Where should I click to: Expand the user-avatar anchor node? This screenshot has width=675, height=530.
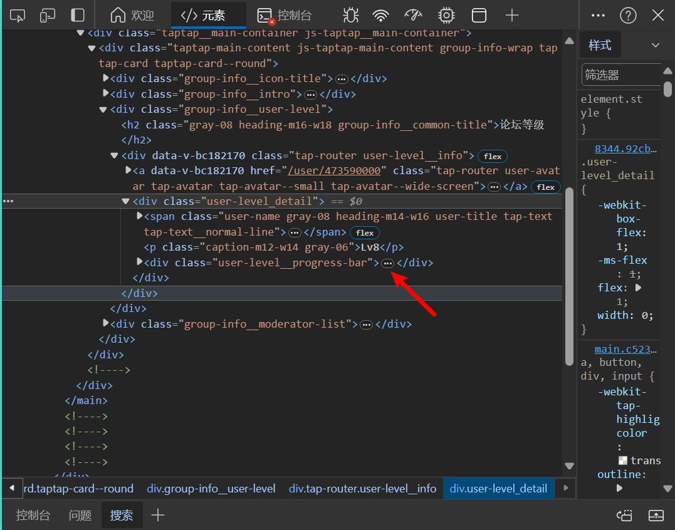click(128, 170)
